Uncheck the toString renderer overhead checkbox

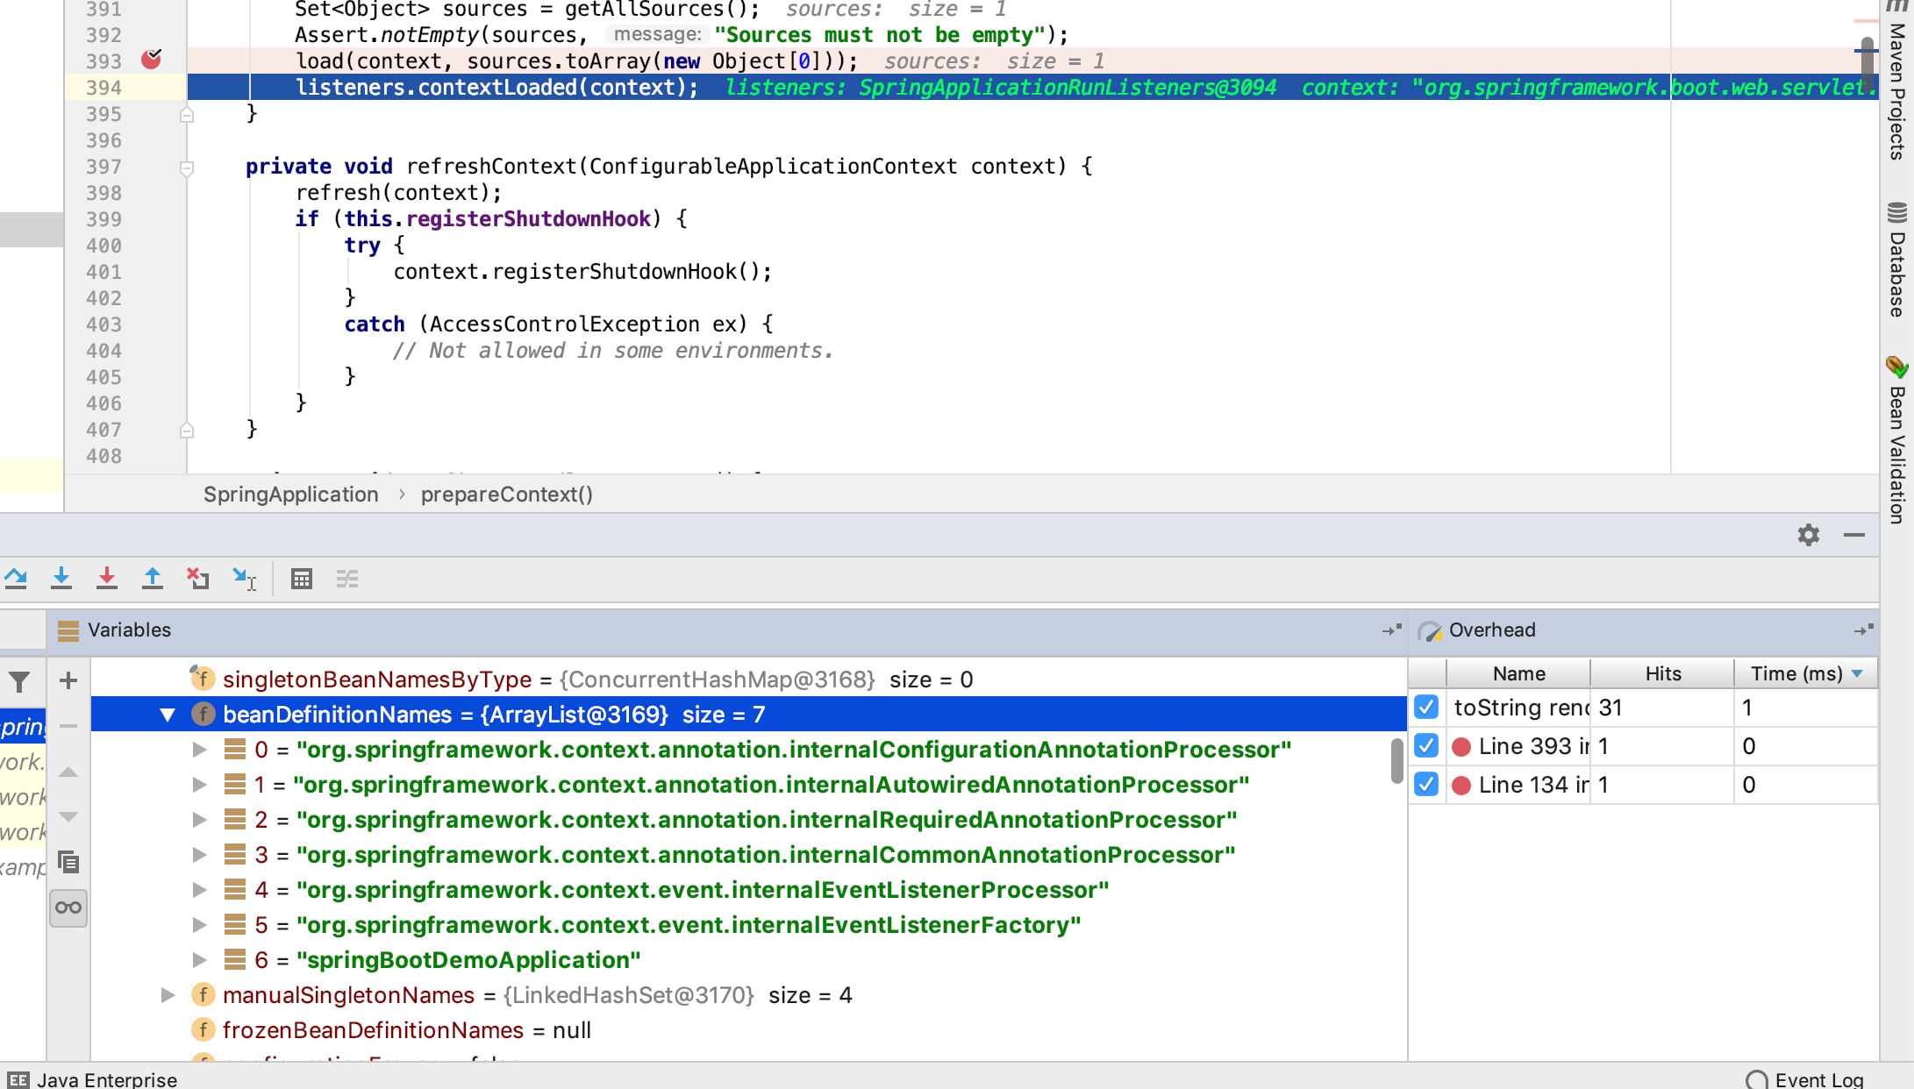1426,707
